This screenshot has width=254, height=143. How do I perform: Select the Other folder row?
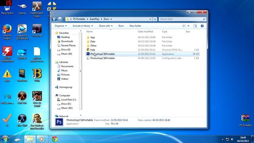[x=142, y=46]
